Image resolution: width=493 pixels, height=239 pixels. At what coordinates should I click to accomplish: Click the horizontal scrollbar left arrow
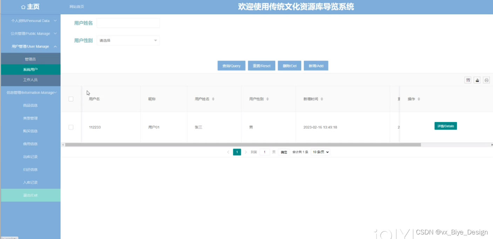pyautogui.click(x=63, y=145)
